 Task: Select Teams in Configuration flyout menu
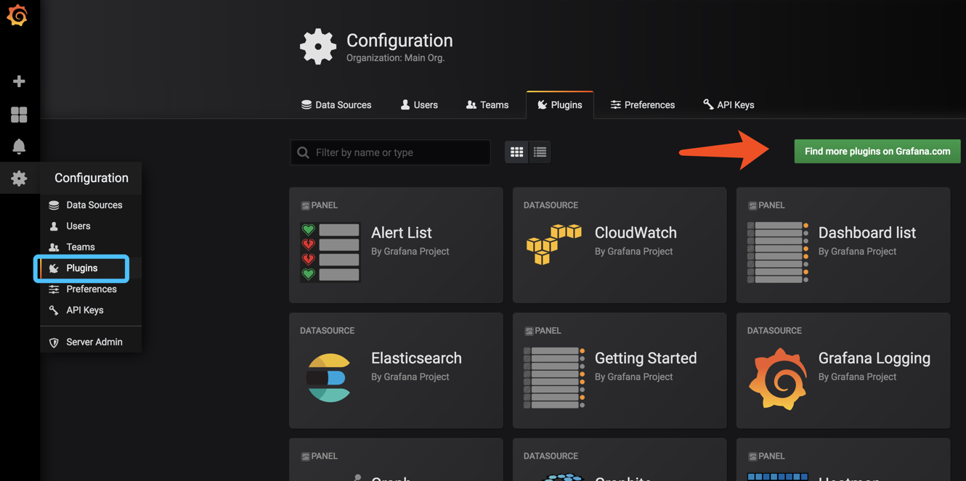91,247
